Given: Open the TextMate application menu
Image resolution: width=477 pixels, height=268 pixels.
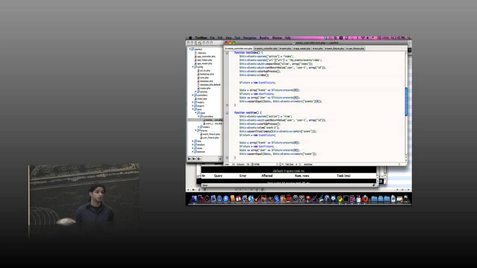Looking at the screenshot, I should click(201, 38).
